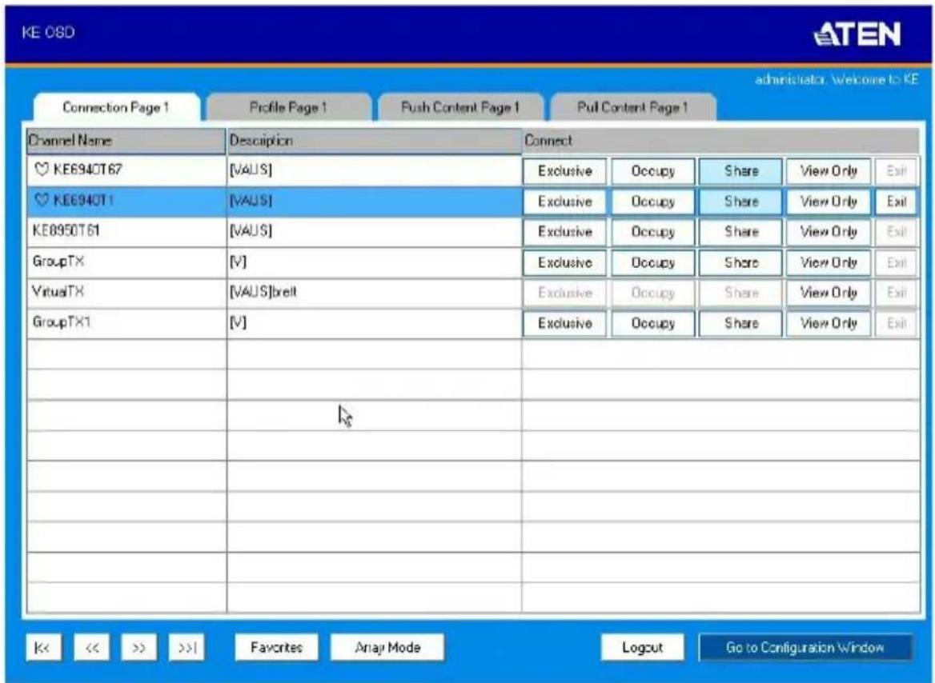Click View Only for KE6940T1

pos(829,202)
